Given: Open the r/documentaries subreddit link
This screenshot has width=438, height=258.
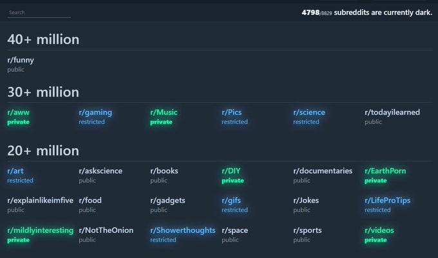Looking at the screenshot, I should [x=323, y=171].
